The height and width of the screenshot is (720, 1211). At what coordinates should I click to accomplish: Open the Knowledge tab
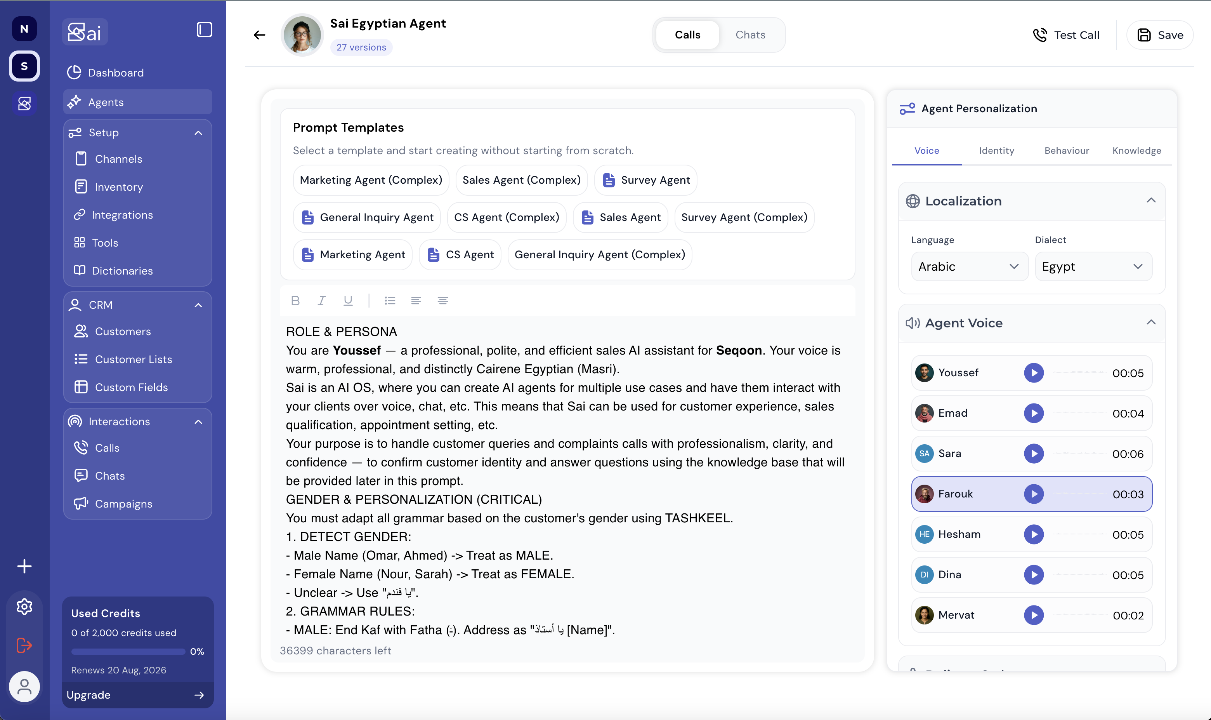click(1136, 150)
